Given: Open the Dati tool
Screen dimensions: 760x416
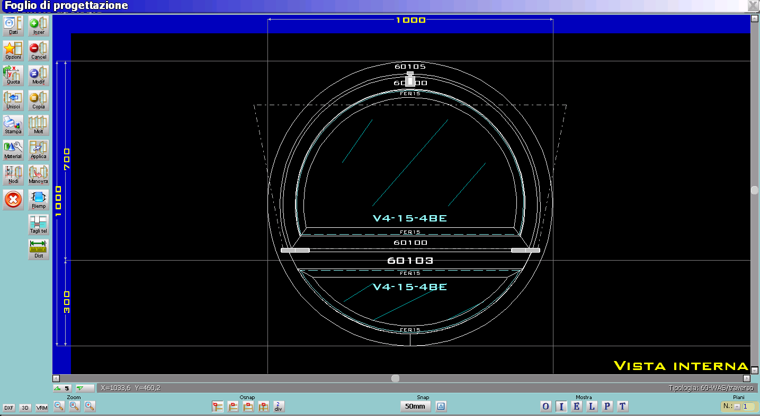Looking at the screenshot, I should tap(13, 26).
